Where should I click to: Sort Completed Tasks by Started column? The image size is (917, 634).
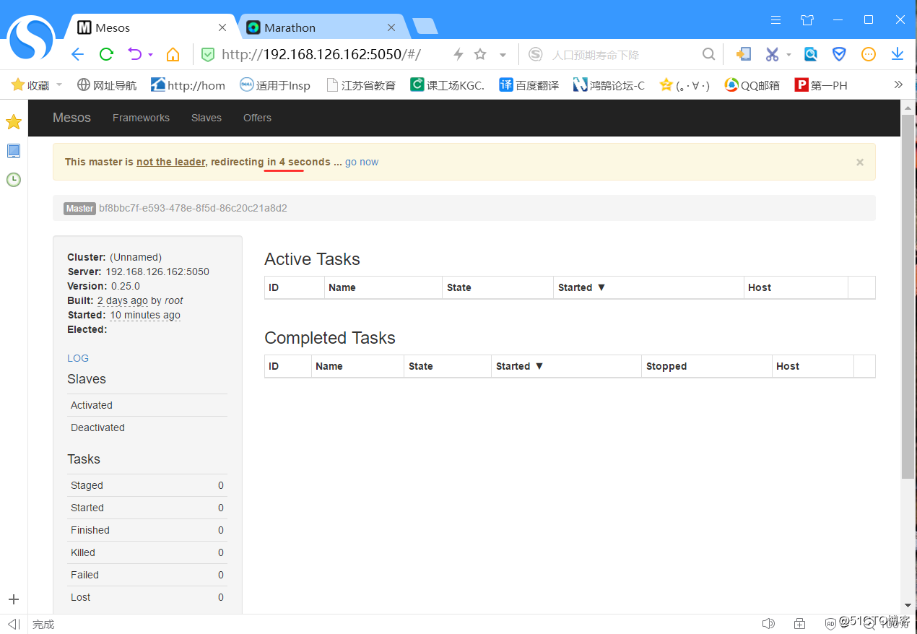(519, 366)
